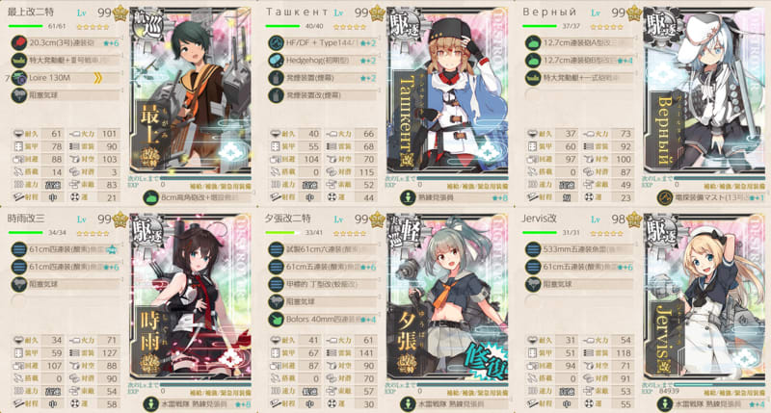
Task: Click the green landing craft icon in Верный's third slot
Action: coord(533,78)
